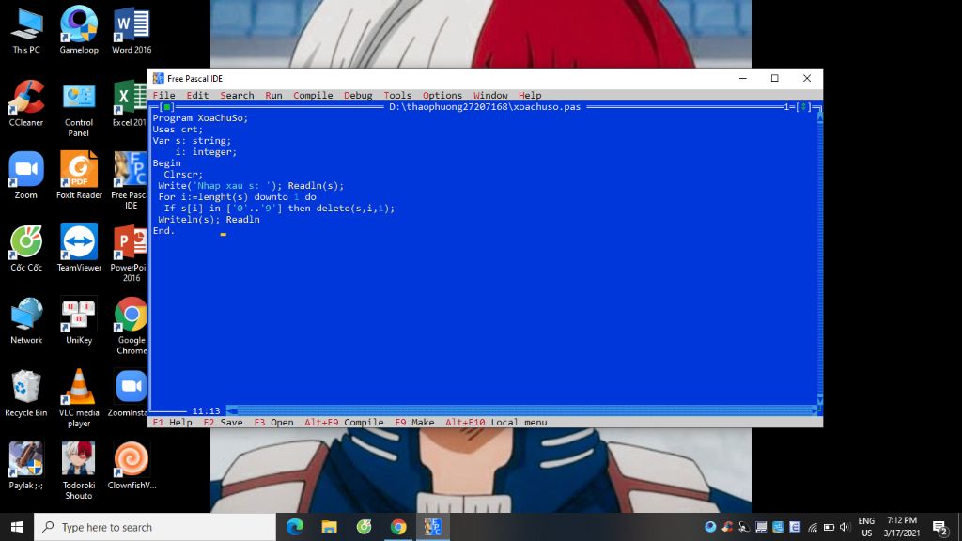Open the Tools menu

(x=397, y=95)
